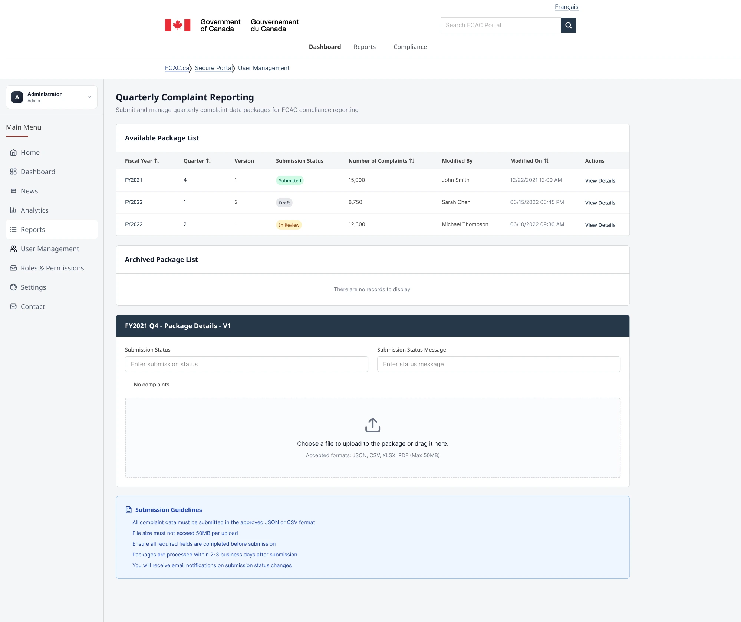This screenshot has width=741, height=622.
Task: Follow the FCAC.ca breadcrumb link
Action: click(x=177, y=68)
